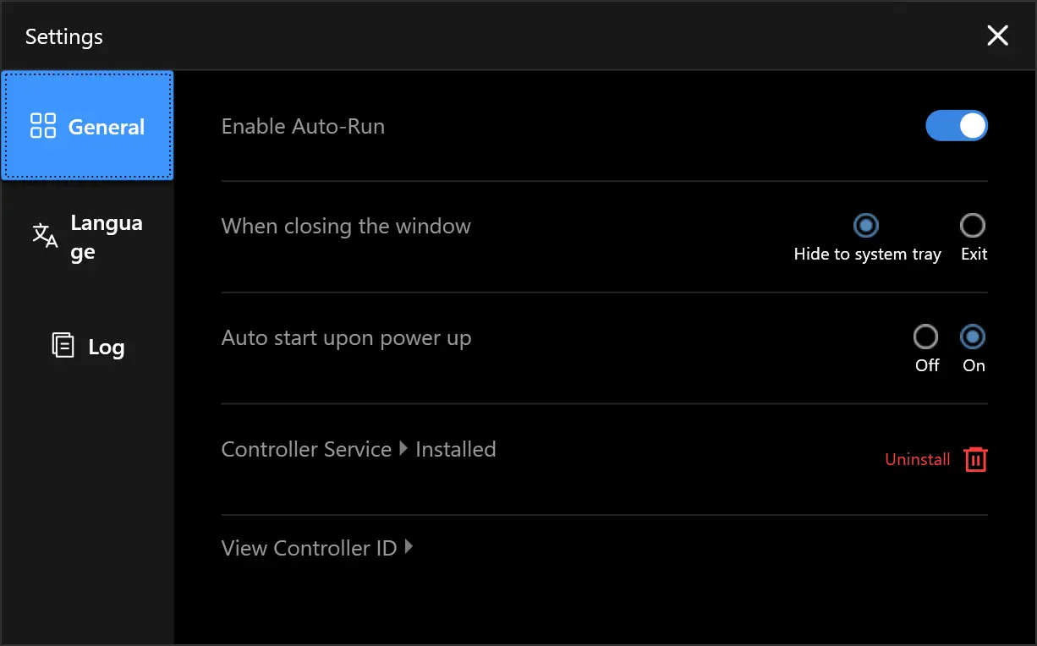Image resolution: width=1037 pixels, height=646 pixels.
Task: Close the Settings window with X
Action: (x=998, y=36)
